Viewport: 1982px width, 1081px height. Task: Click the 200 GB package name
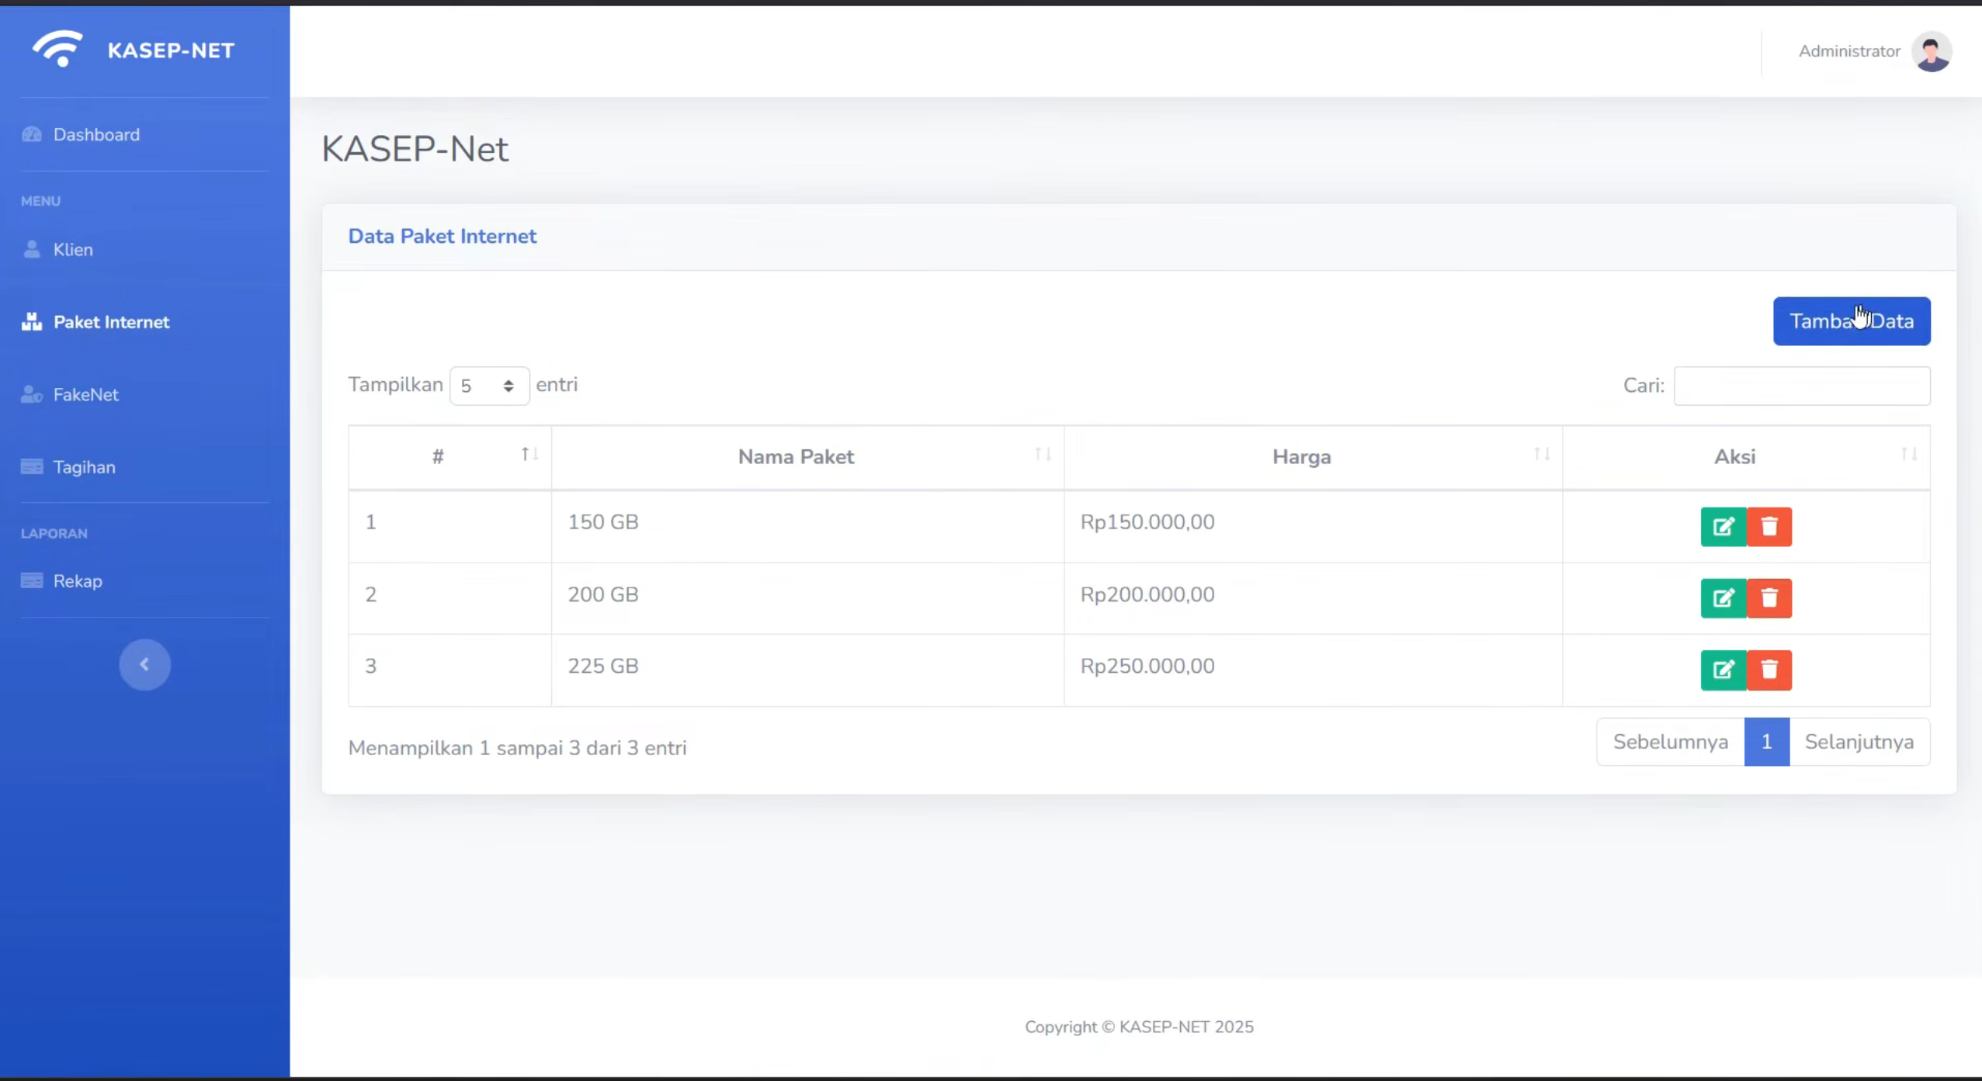coord(603,594)
